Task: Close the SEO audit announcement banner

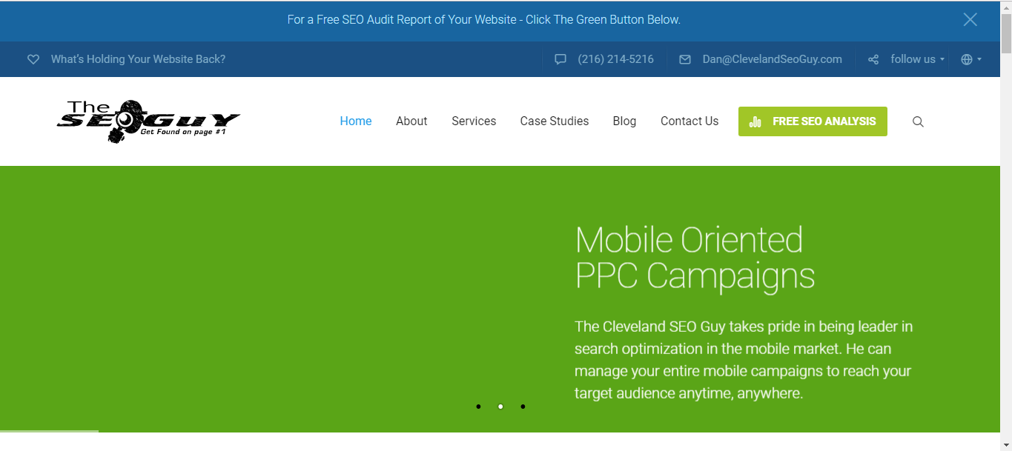Action: pos(970,20)
